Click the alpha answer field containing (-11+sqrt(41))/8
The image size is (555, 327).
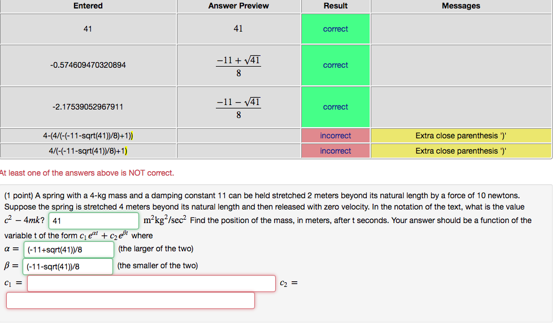click(x=68, y=248)
